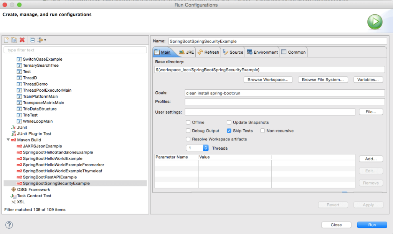Switch to the Common tab
The height and width of the screenshot is (234, 393).
pyautogui.click(x=294, y=51)
